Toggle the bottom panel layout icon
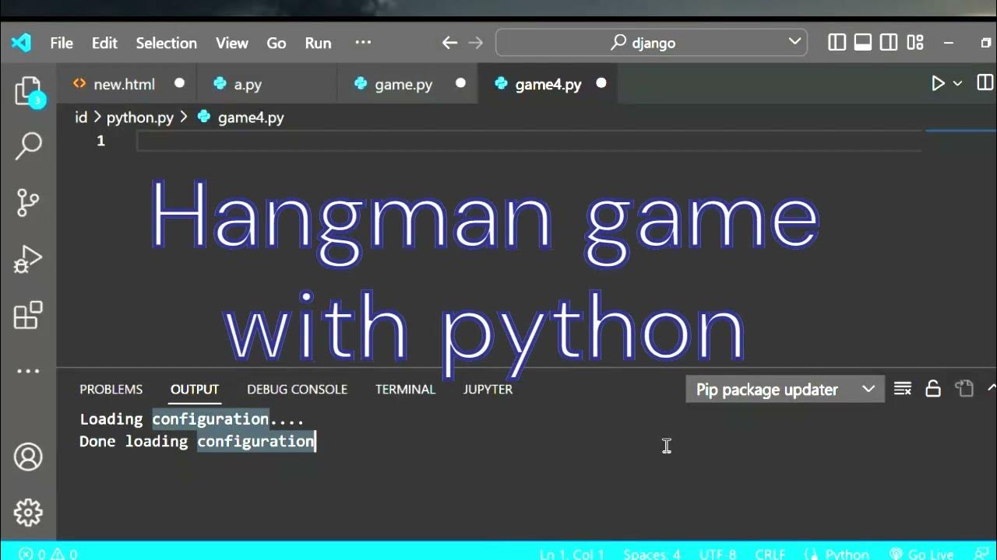 (863, 43)
